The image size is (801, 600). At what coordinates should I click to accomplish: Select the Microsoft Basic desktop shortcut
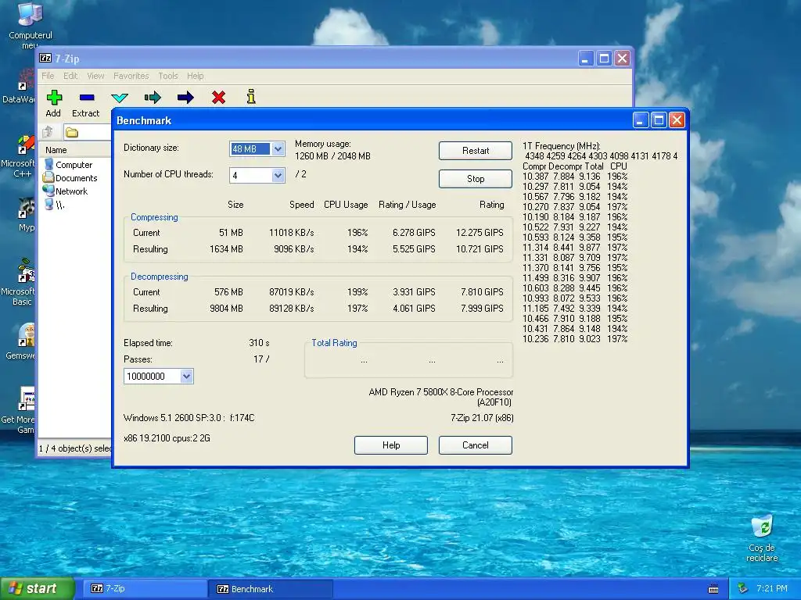tap(19, 283)
